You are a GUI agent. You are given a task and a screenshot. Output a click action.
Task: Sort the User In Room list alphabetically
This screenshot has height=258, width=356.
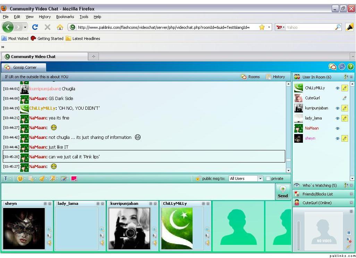[346, 77]
